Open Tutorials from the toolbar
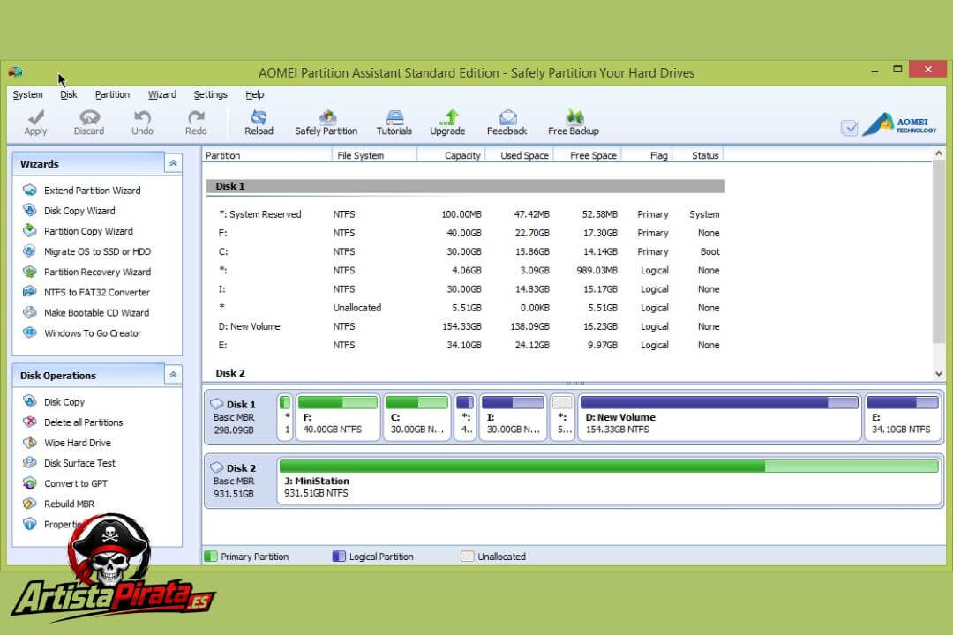Viewport: 953px width, 635px height. tap(394, 122)
